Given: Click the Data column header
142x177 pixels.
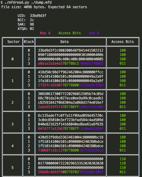Looking at the screenshot, I should [x=64, y=42].
